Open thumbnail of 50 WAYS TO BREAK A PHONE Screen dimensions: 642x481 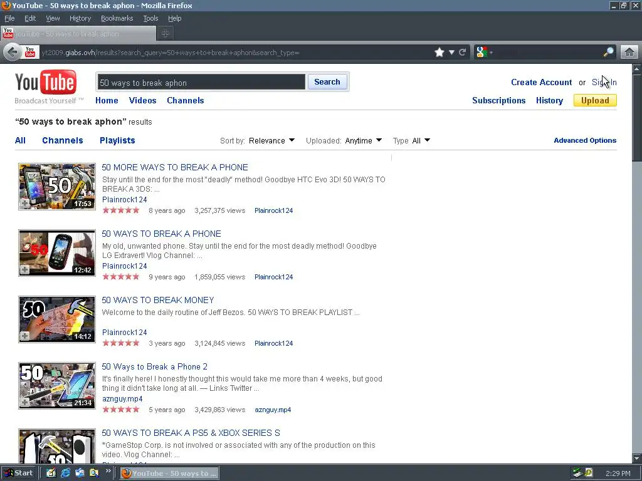(57, 253)
